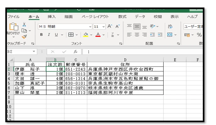This screenshot has width=216, height=125.
Task: Open font color palette arrow
Action: [104, 35]
